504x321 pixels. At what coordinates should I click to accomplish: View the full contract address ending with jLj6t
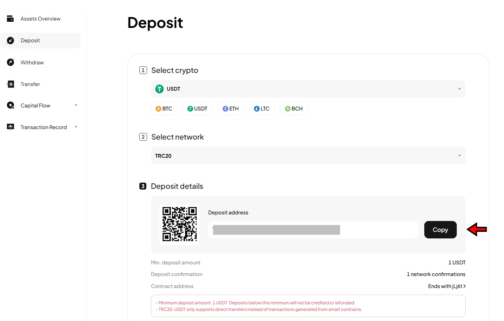(x=447, y=286)
